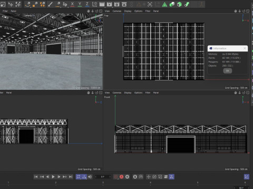The width and height of the screenshot is (253, 189).
Task: Open Display menu in Top viewport
Action: 128,11
